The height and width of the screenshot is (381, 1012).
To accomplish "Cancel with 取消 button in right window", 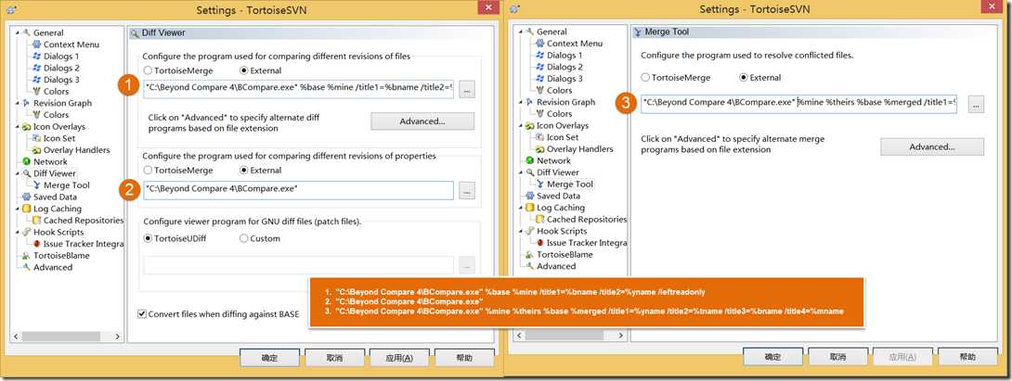I will (x=837, y=357).
